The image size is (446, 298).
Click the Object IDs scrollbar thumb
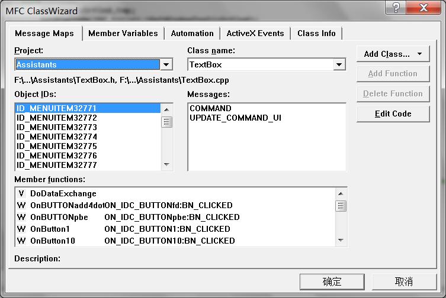(x=166, y=122)
